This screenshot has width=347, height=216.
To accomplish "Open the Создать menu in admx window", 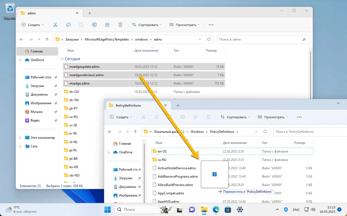I will [32, 25].
